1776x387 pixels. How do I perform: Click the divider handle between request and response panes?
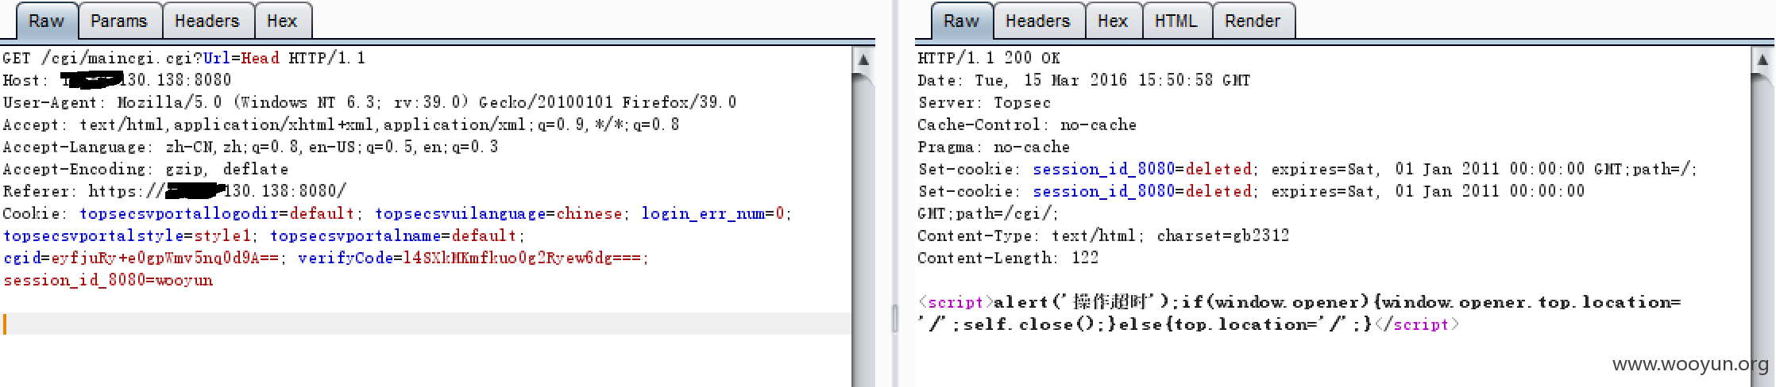point(895,317)
